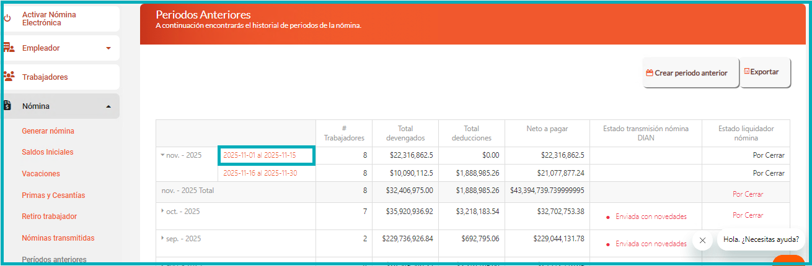This screenshot has height=266, width=812.
Task: Click the building icon next to Empleador
Action: coord(9,48)
